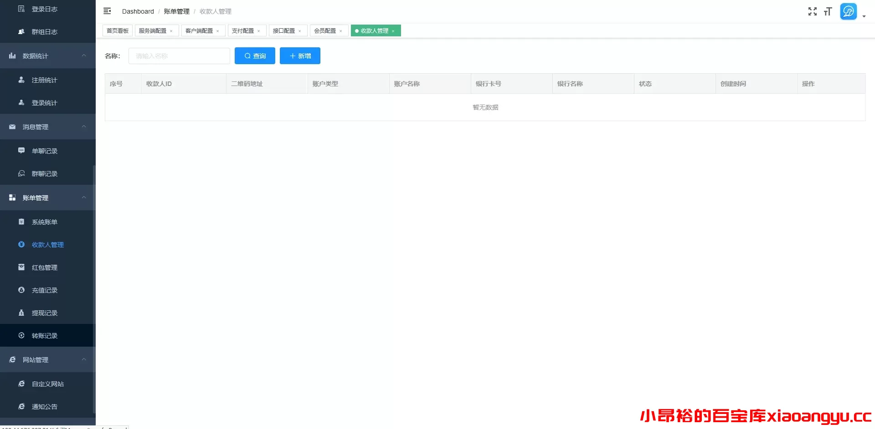Toggle the sidebar collapse hamburger icon
Image resolution: width=875 pixels, height=429 pixels.
click(107, 11)
